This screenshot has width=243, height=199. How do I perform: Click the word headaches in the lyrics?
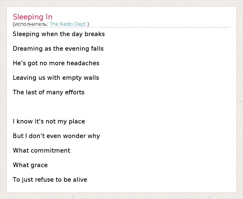click(83, 63)
